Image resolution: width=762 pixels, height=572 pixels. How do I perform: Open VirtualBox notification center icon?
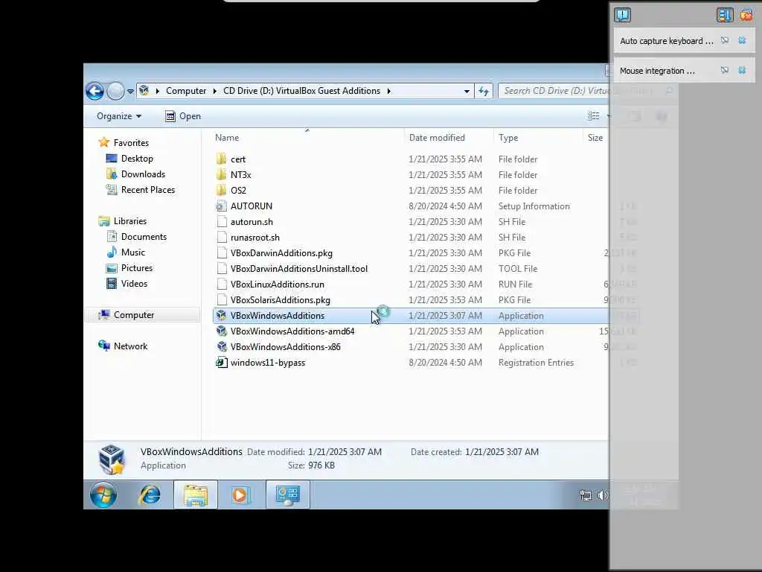click(622, 15)
